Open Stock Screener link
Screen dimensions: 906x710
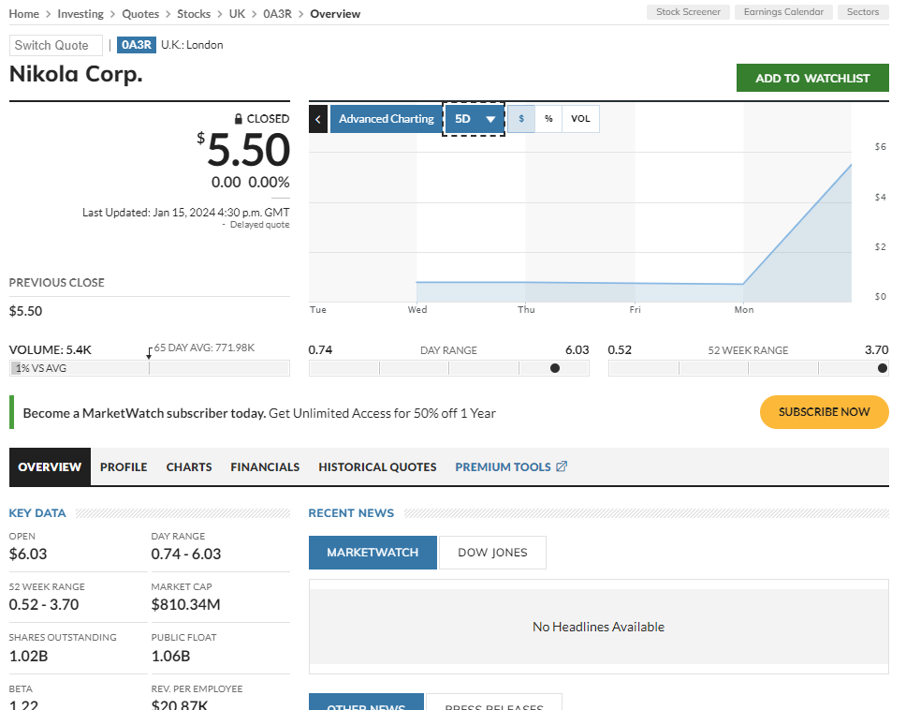688,12
